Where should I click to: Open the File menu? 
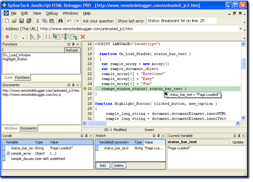[13, 13]
